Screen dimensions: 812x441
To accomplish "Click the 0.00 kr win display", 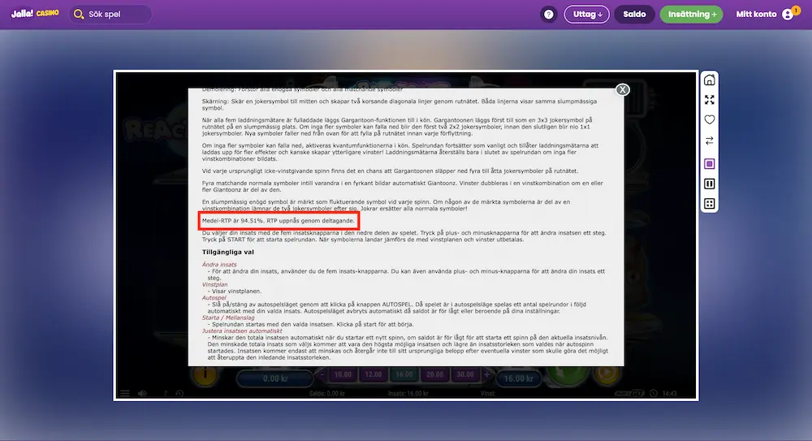I will 275,378.
